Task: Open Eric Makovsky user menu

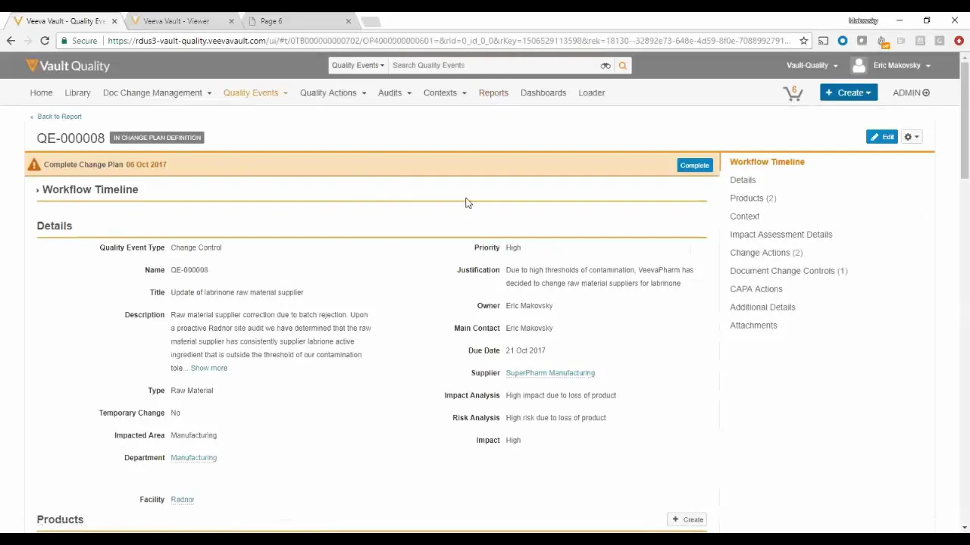Action: [901, 66]
